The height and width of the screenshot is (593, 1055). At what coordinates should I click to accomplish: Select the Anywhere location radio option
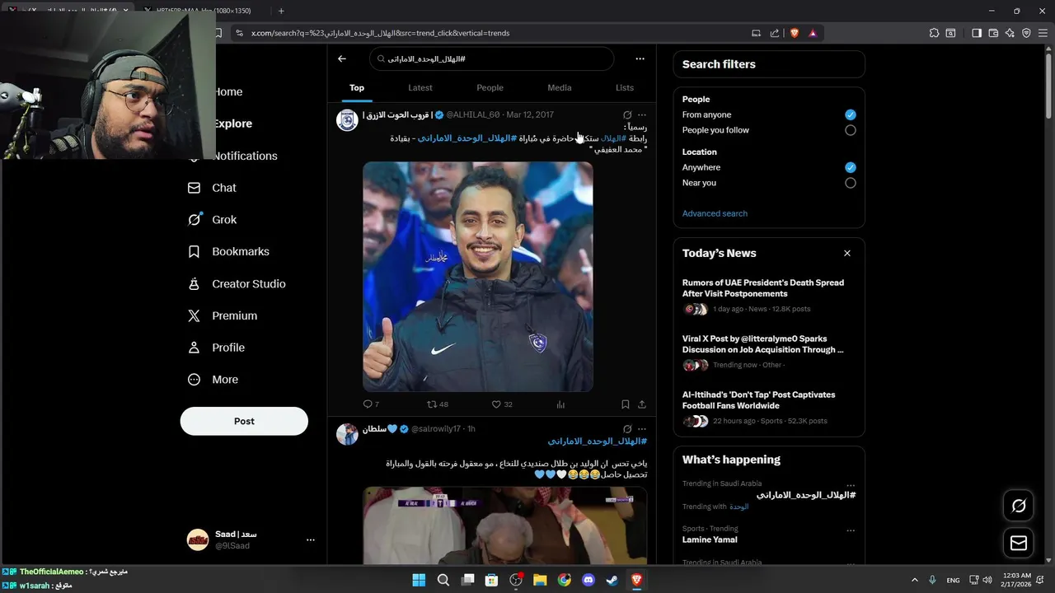tap(851, 167)
